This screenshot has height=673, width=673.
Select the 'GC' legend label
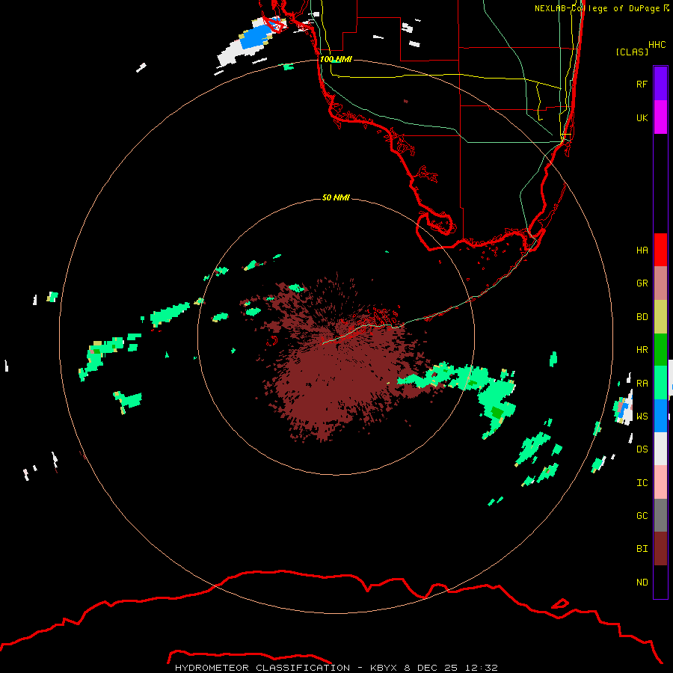tap(642, 515)
